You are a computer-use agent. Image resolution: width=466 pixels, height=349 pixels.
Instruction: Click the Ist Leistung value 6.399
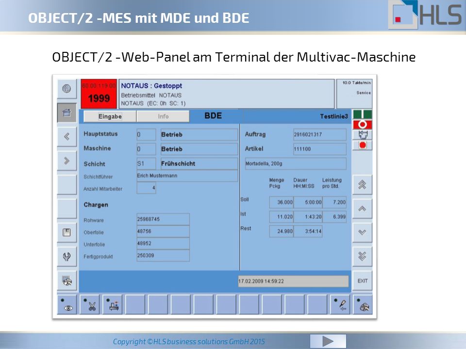(334, 217)
